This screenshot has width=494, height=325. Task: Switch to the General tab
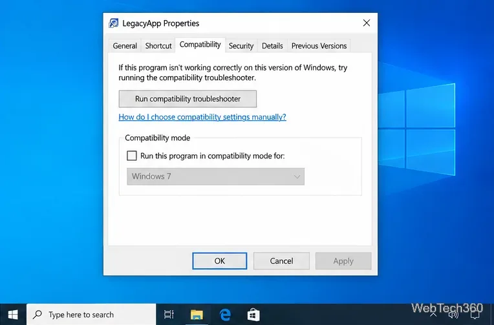click(125, 46)
